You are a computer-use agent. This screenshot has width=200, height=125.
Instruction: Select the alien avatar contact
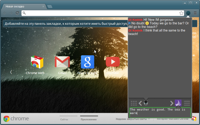coord(146,103)
